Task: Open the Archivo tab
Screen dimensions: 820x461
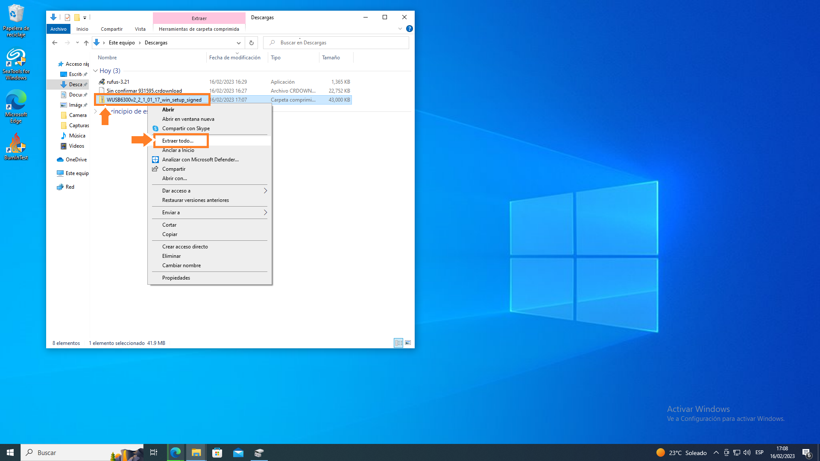Action: [x=59, y=29]
